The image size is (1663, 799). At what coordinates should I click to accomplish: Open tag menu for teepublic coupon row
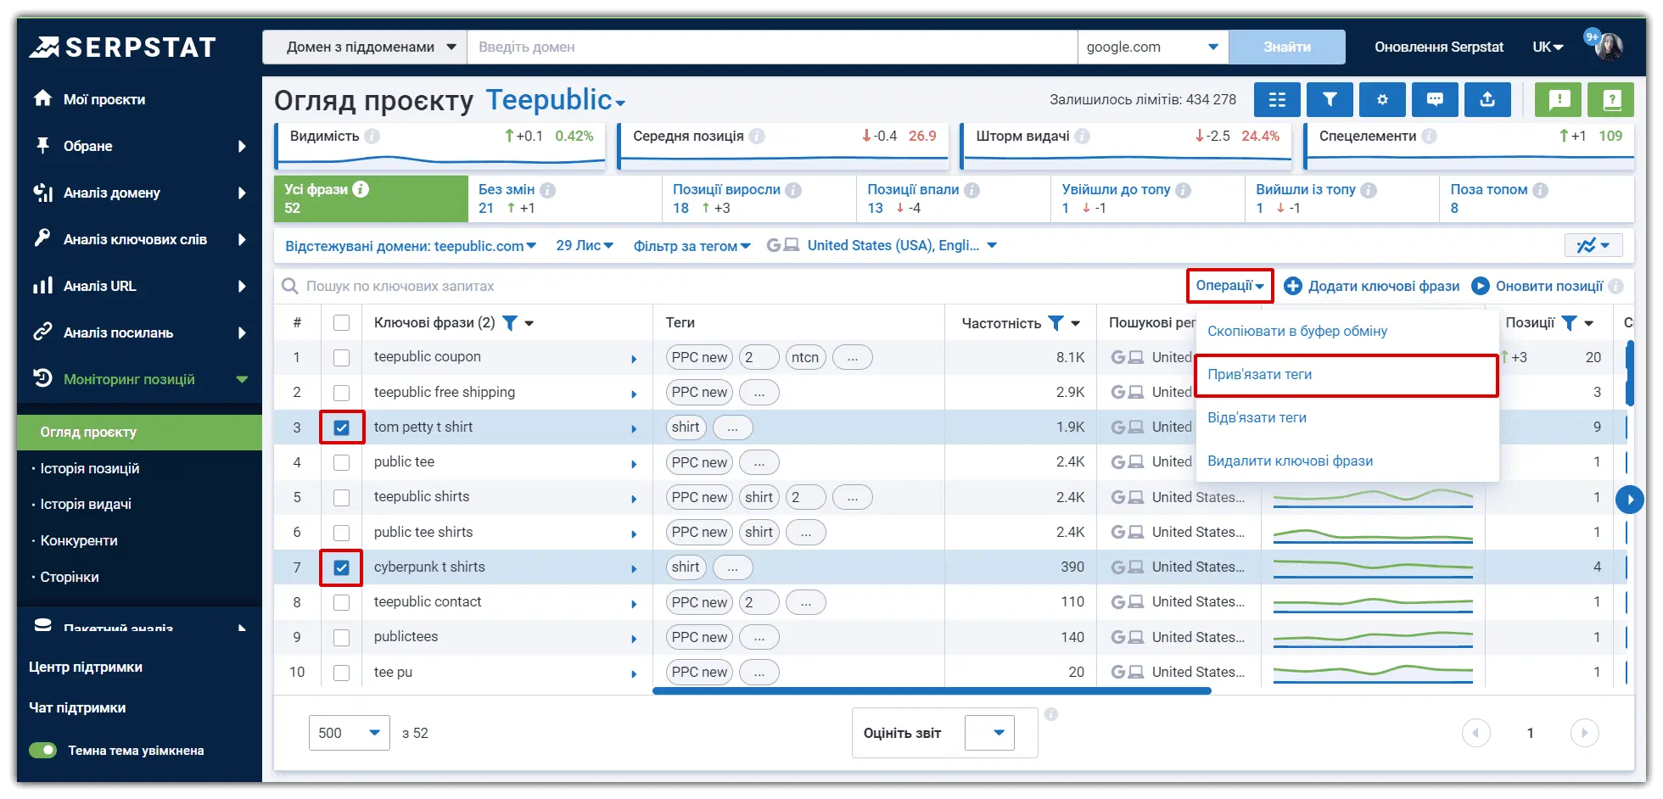click(x=853, y=358)
